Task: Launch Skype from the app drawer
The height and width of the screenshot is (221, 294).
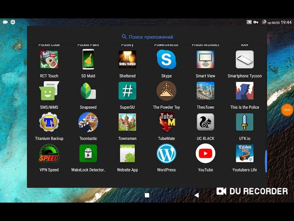Action: (x=166, y=59)
